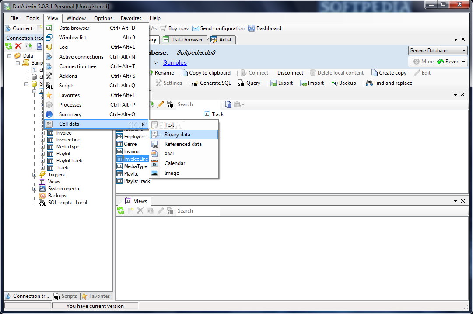Select Text in Cell data submenu
The width and height of the screenshot is (473, 314).
[x=184, y=125]
